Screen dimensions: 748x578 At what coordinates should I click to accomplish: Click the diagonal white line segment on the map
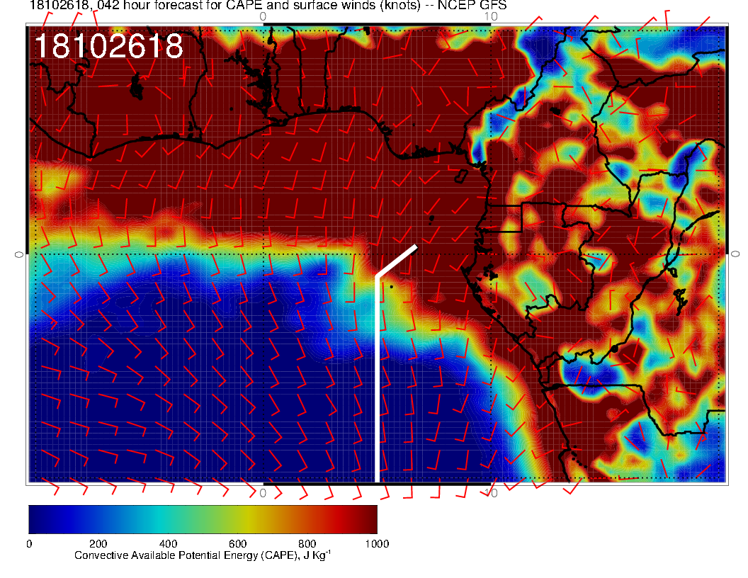point(397,261)
